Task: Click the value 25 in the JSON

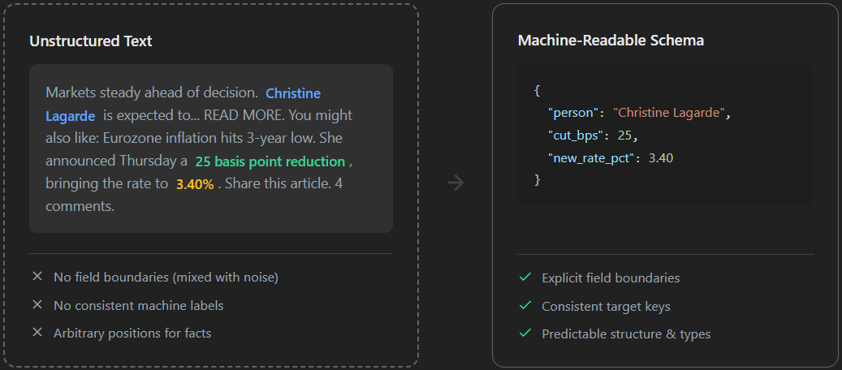Action: (624, 136)
